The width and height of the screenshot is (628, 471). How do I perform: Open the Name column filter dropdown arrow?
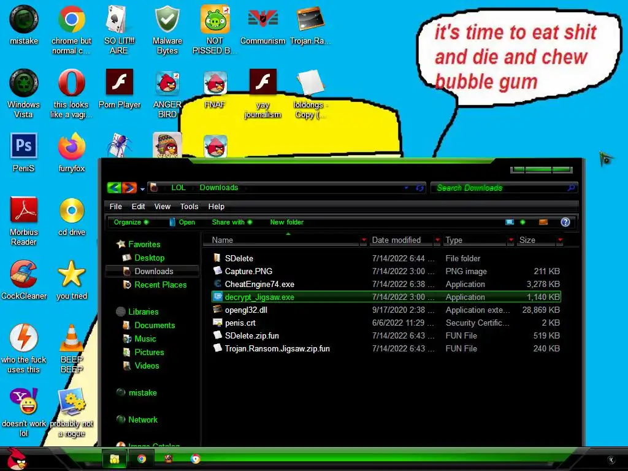tap(364, 240)
